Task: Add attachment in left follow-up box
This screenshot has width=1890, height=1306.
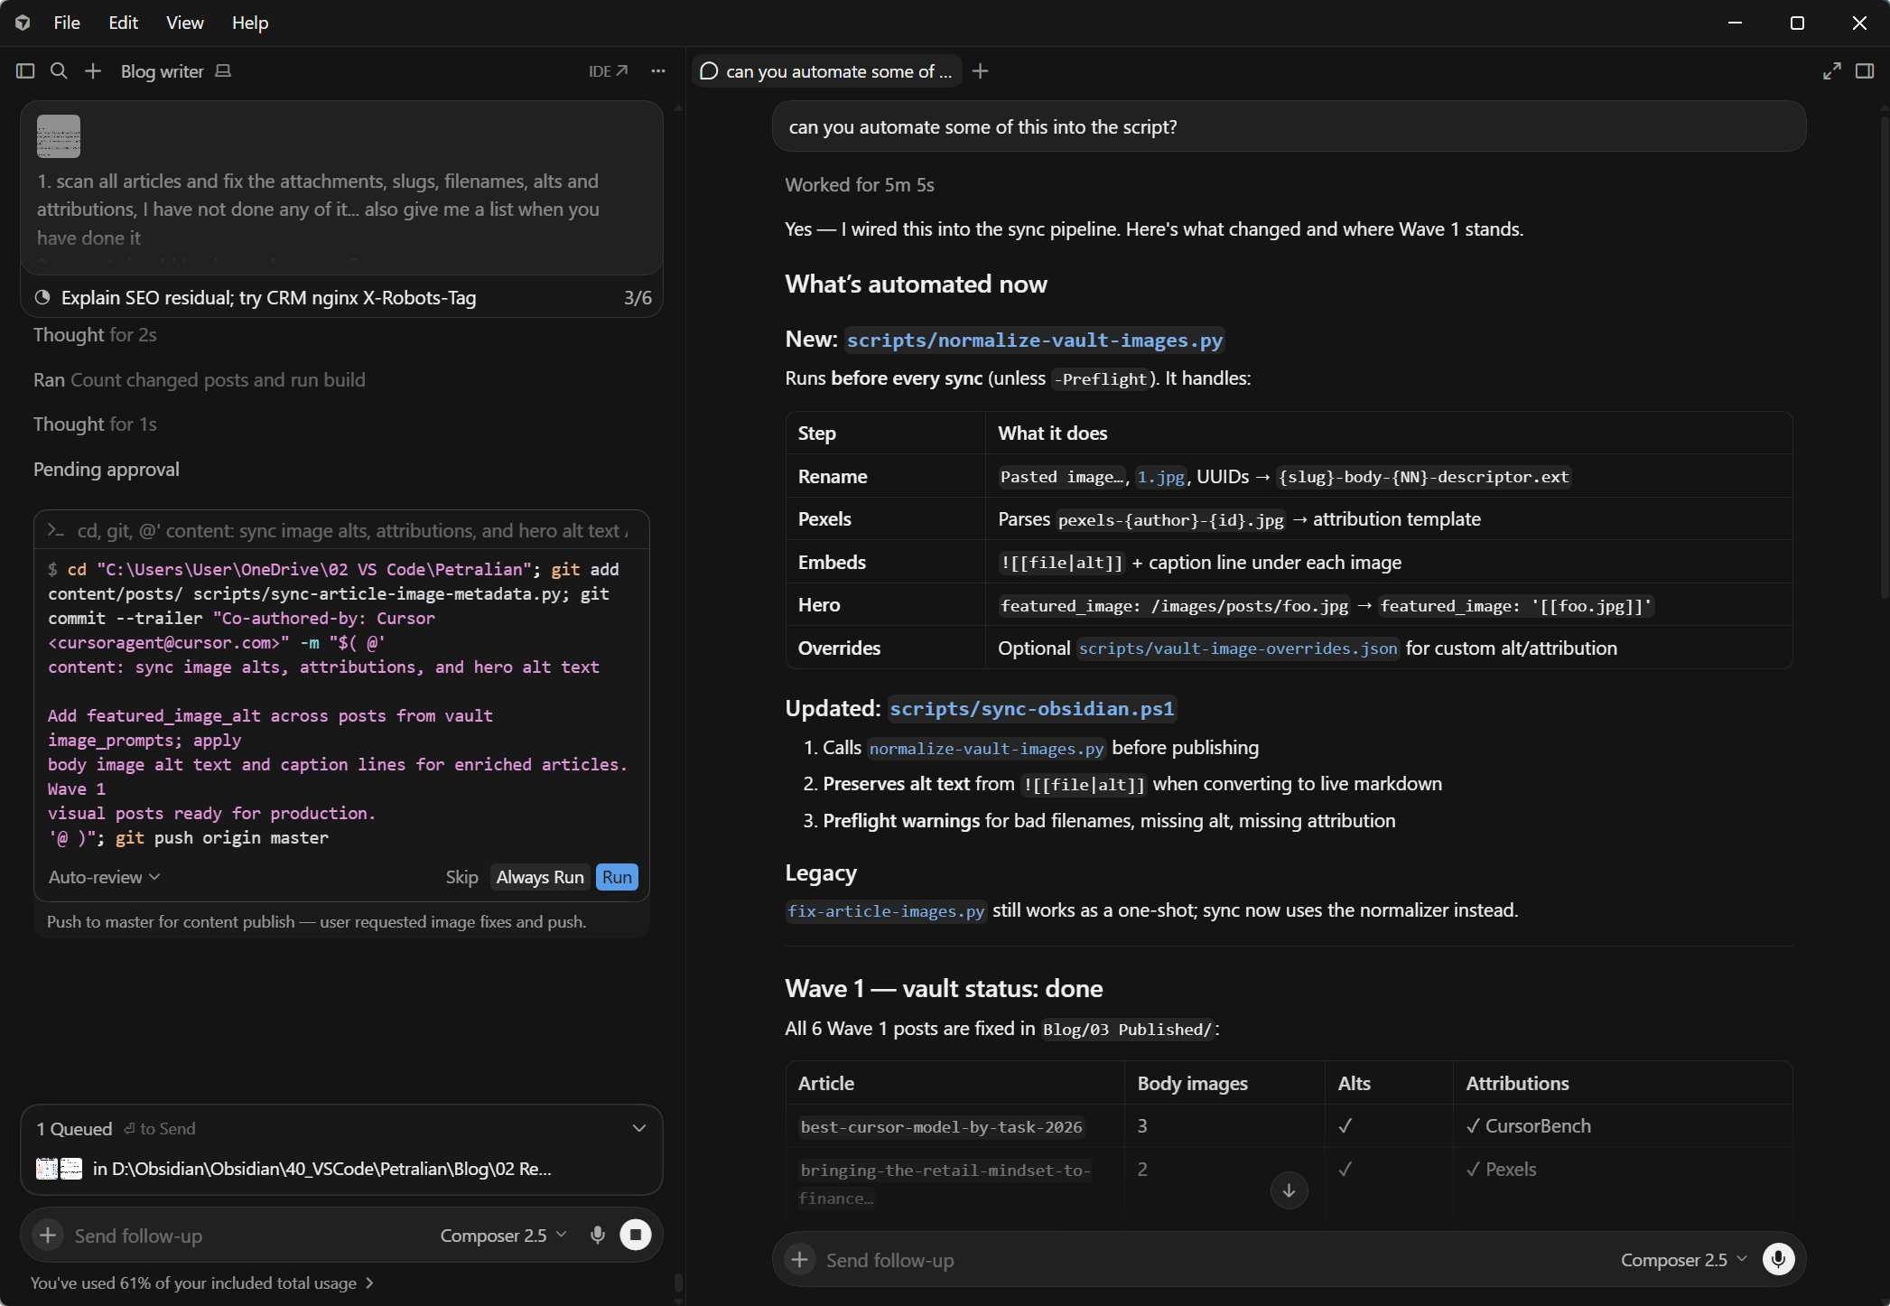Action: (x=48, y=1235)
